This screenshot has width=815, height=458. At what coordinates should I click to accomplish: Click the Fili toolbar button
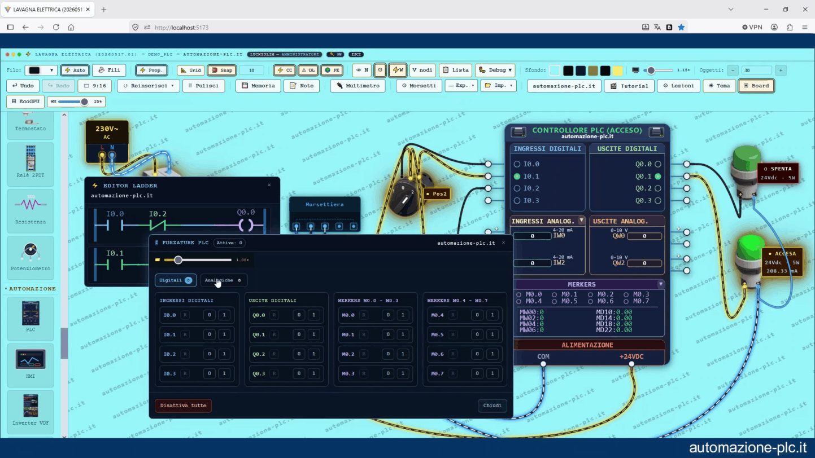(x=109, y=70)
